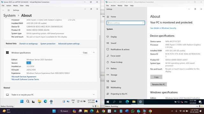Open host weather widget showing Haze
This screenshot has width=204, height=114.
tap(6, 111)
